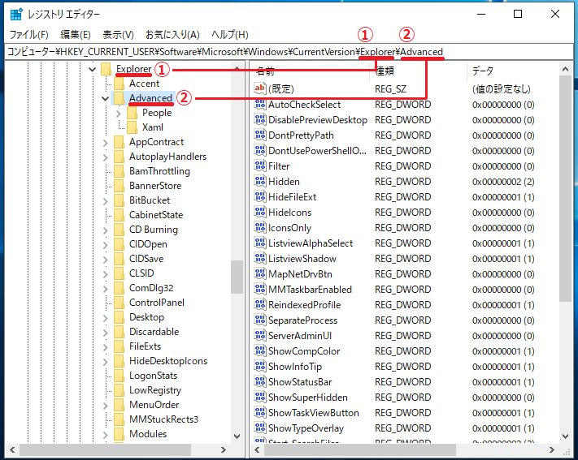578x460 pixels.
Task: Click the Modules folder icon
Action: [119, 434]
